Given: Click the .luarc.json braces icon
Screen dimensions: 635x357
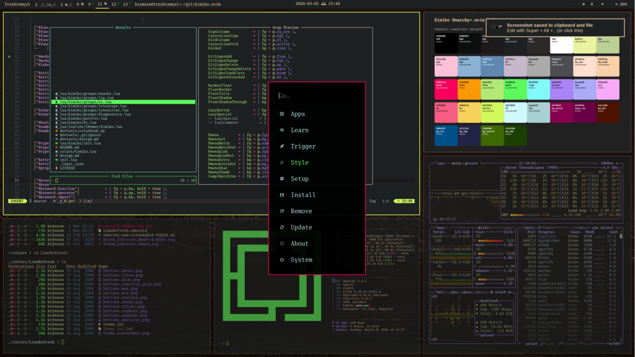Looking at the screenshot, I should pyautogui.click(x=57, y=164).
